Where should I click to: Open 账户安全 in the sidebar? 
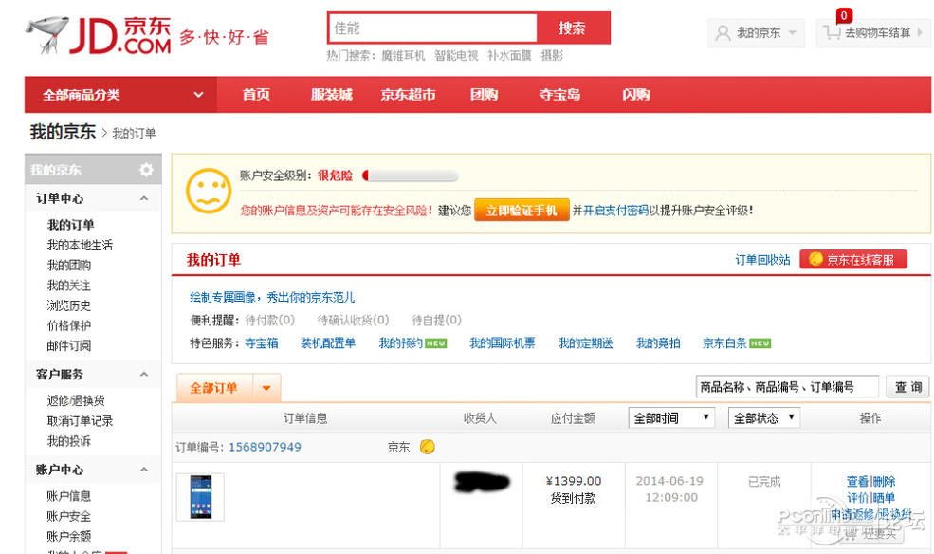(x=69, y=516)
